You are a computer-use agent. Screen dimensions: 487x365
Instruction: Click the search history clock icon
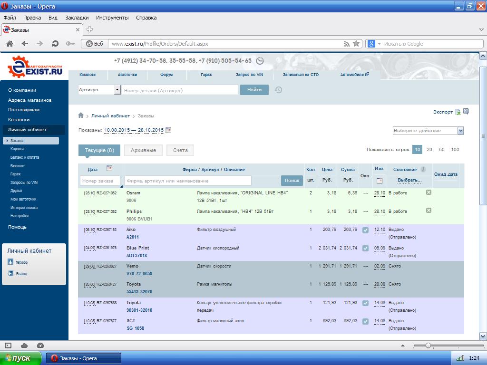(x=279, y=90)
